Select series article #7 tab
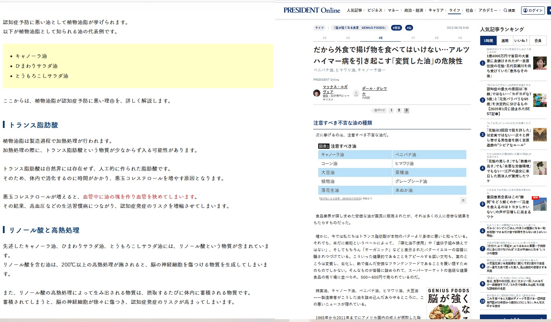The image size is (551, 322). [x=413, y=38]
